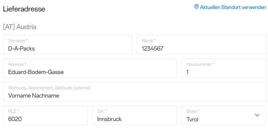Image resolution: width=268 pixels, height=129 pixels.
Task: Expand the State chevron arrow
Action: coord(257,115)
